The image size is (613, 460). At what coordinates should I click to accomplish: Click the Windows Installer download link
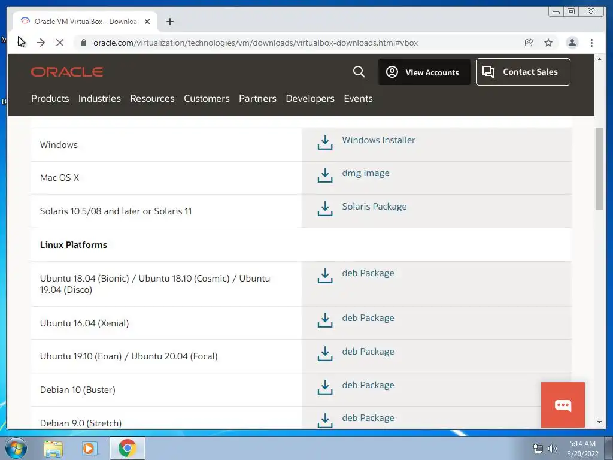coord(378,140)
